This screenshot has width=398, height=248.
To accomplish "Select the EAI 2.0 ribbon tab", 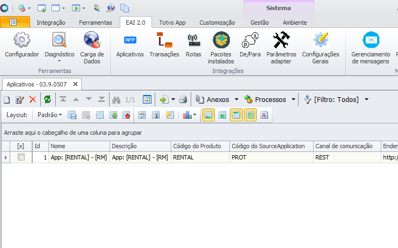I will [135, 23].
